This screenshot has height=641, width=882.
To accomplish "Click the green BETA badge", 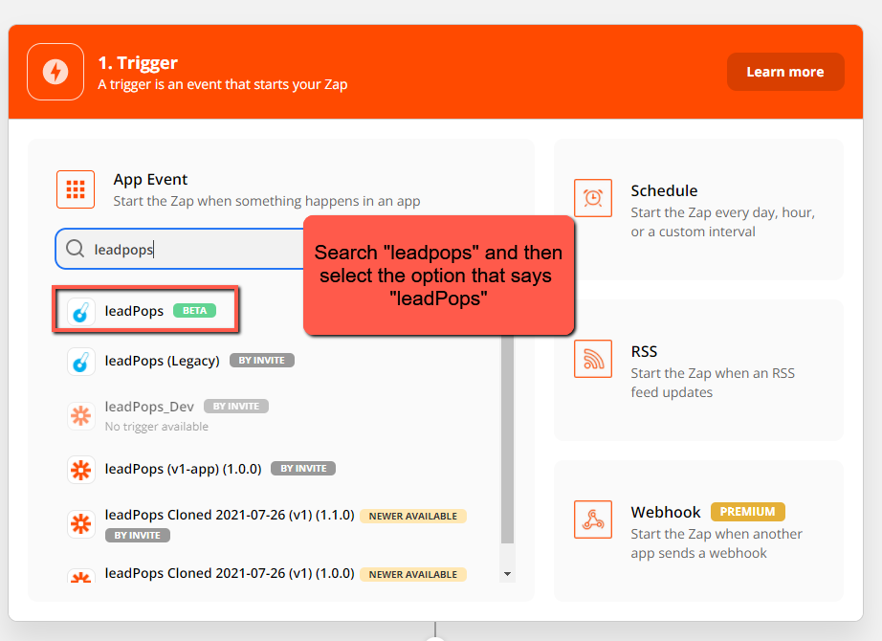I will (x=194, y=311).
